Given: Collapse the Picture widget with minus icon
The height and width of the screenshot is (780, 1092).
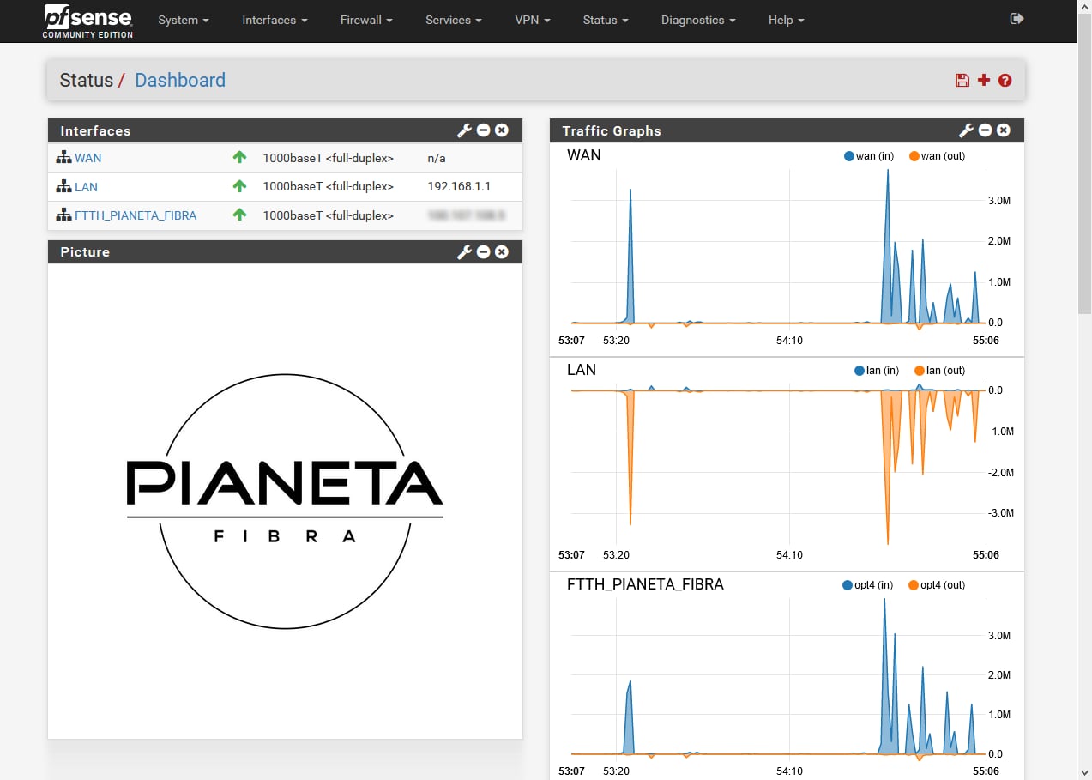Looking at the screenshot, I should (484, 251).
